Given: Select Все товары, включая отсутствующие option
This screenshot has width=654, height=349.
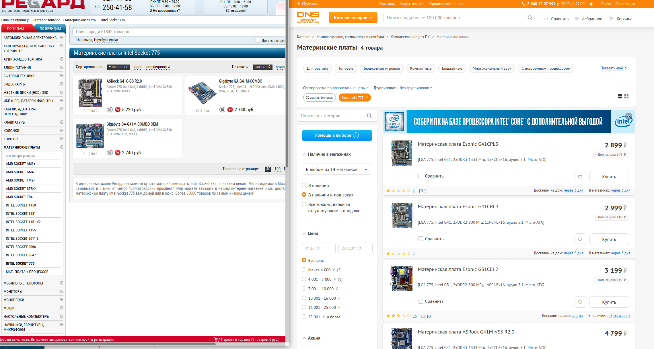Looking at the screenshot, I should (x=304, y=204).
